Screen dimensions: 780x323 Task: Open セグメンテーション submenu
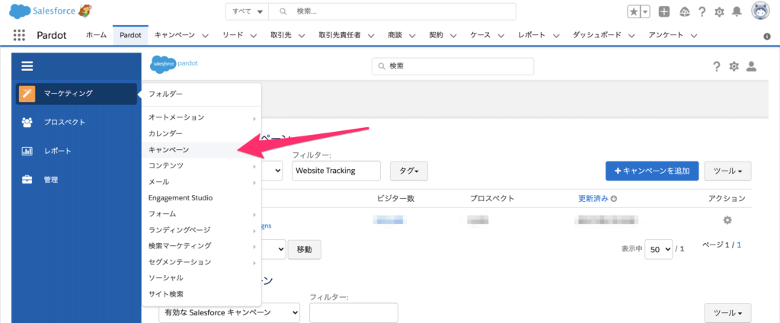(201, 262)
